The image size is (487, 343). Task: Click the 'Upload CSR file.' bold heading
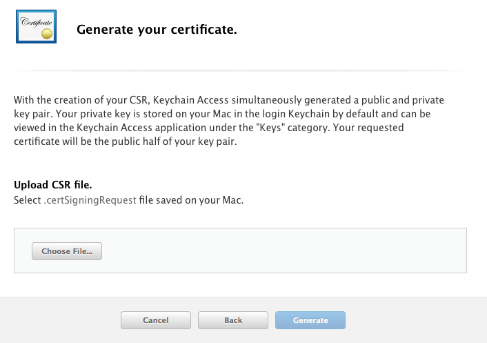point(53,185)
